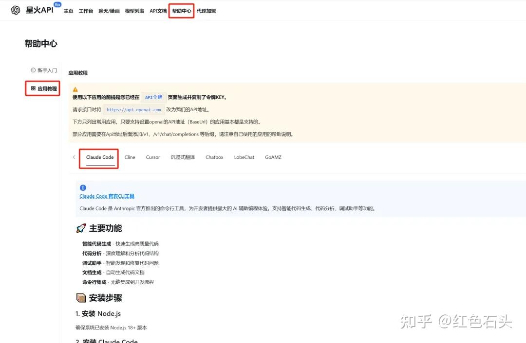Click the yellow warning triangle icon
The width and height of the screenshot is (526, 343).
pos(75,89)
